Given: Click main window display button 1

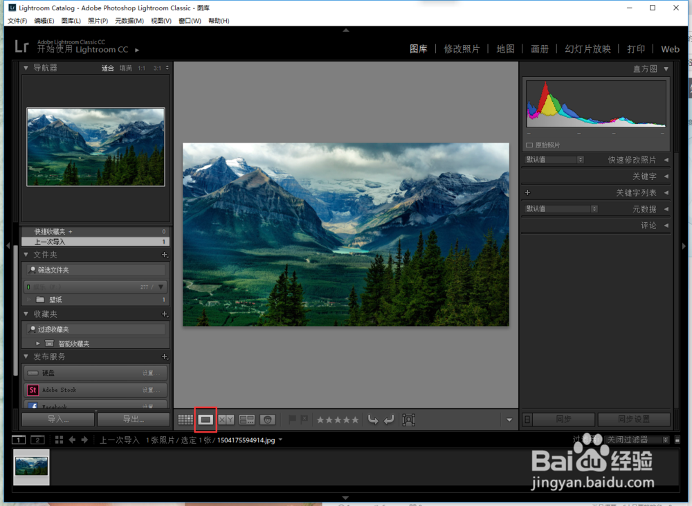Looking at the screenshot, I should [19, 440].
